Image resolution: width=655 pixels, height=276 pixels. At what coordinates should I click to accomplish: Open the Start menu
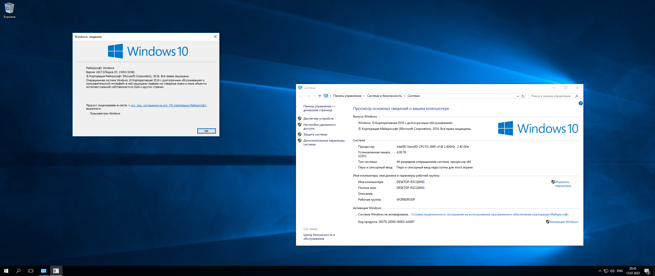pyautogui.click(x=6, y=271)
